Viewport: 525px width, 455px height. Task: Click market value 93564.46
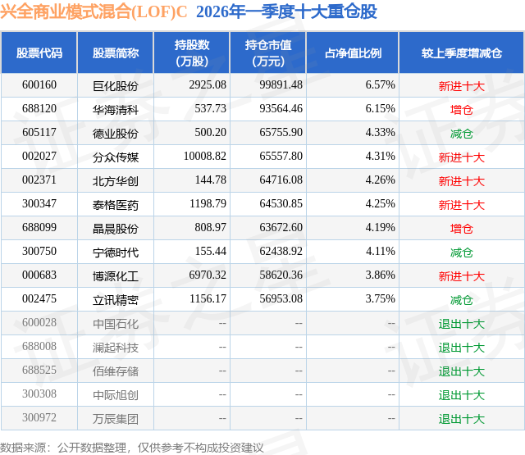281,109
